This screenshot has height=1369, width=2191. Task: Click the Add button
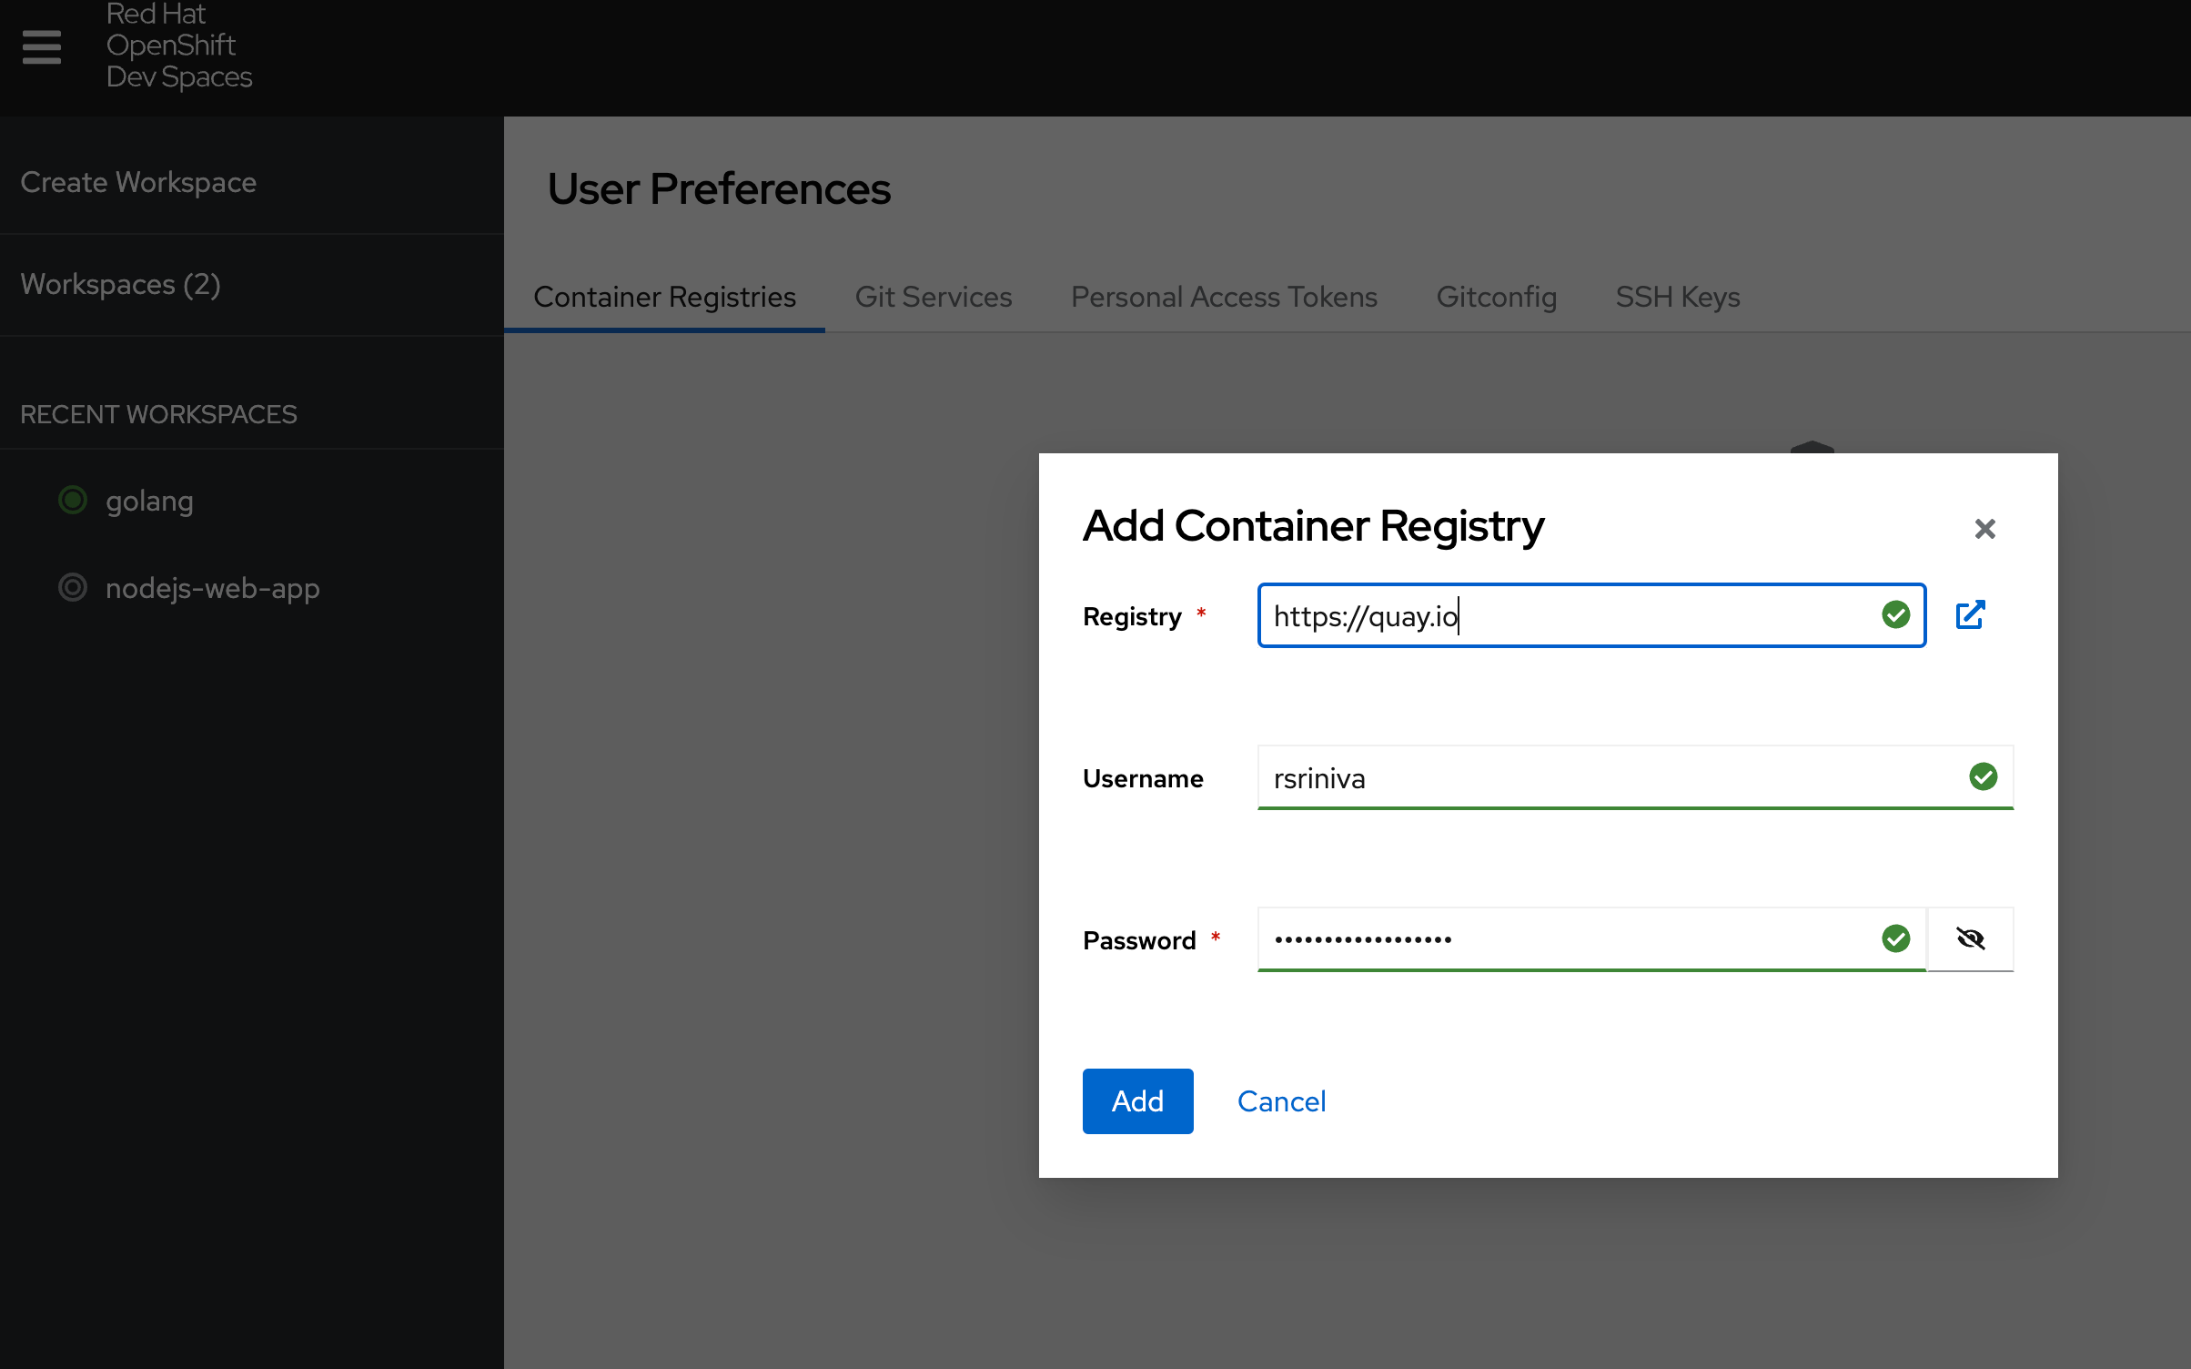(1137, 1101)
